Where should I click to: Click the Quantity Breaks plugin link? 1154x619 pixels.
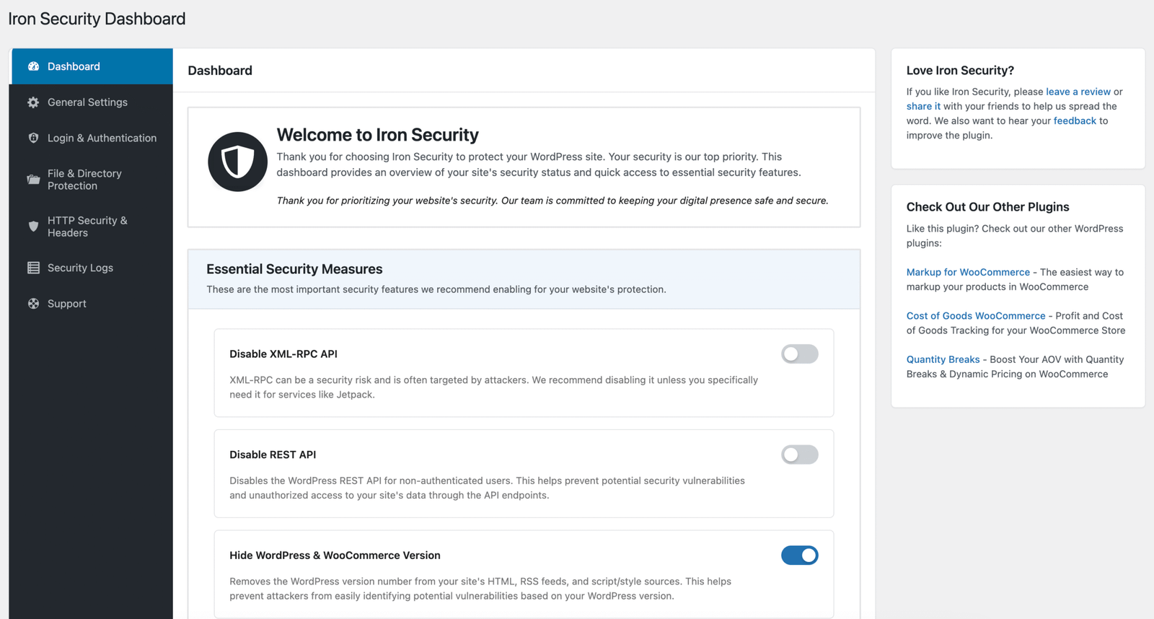[943, 359]
